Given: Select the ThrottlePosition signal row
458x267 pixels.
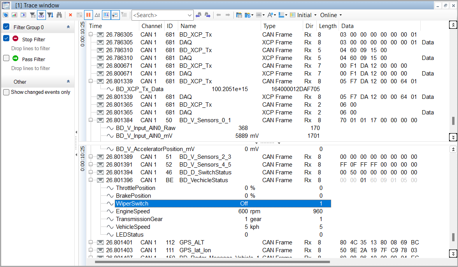Looking at the screenshot, I should [x=223, y=188].
